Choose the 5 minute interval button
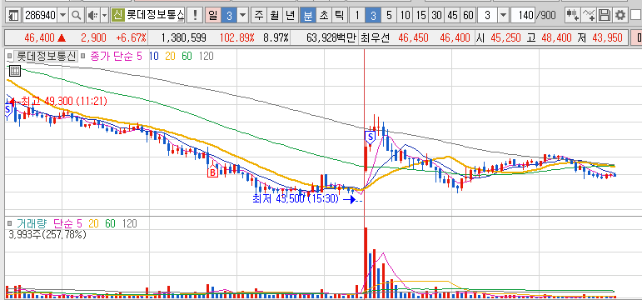642x300 pixels. pyautogui.click(x=389, y=16)
